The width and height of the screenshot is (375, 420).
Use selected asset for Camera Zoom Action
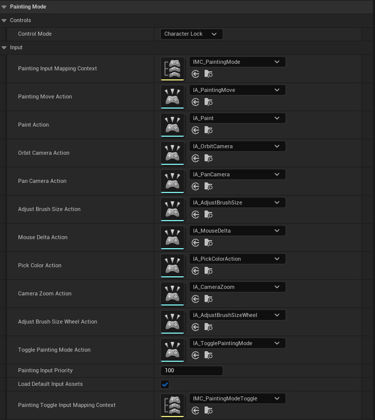196,299
